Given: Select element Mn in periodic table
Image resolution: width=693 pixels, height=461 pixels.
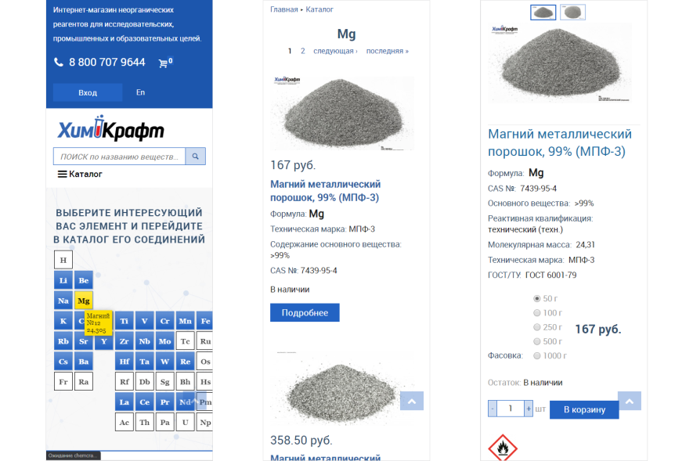Looking at the screenshot, I should pos(185,321).
